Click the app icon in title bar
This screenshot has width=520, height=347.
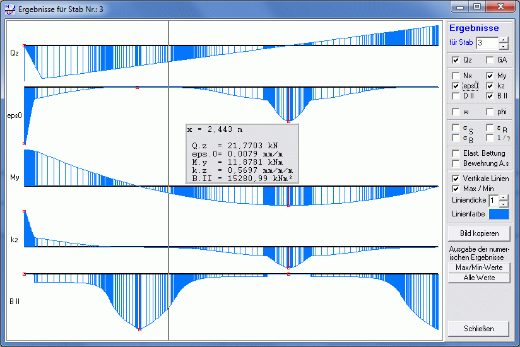pyautogui.click(x=10, y=8)
